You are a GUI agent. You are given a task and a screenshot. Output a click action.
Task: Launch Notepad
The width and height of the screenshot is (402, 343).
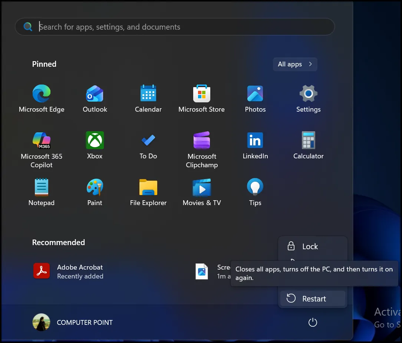(x=42, y=192)
